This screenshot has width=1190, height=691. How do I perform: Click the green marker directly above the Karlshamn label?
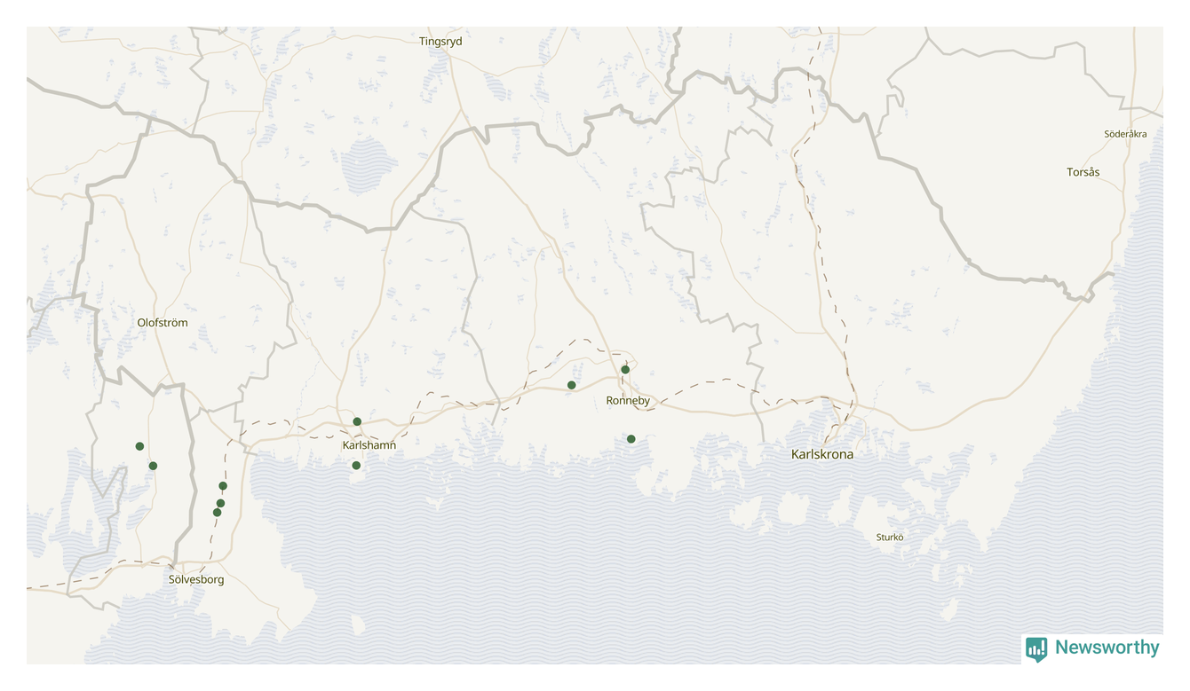[x=357, y=421]
